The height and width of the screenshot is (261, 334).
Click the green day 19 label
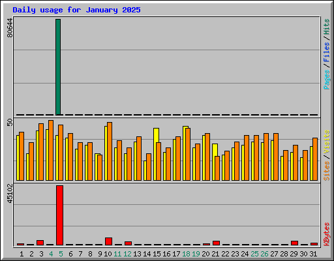[196, 254]
